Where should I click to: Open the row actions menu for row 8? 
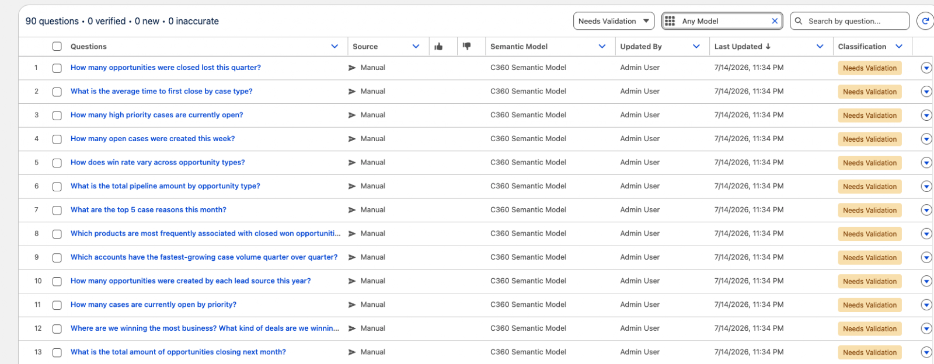[x=926, y=234]
